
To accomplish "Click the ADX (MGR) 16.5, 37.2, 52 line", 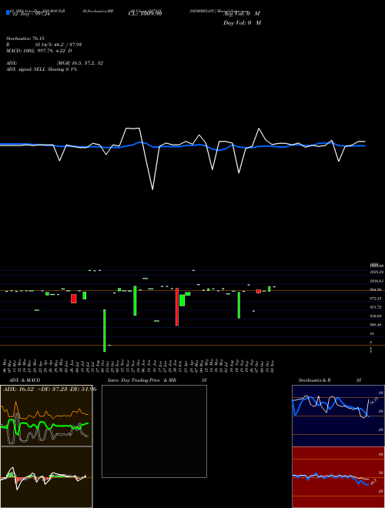I will point(55,63).
